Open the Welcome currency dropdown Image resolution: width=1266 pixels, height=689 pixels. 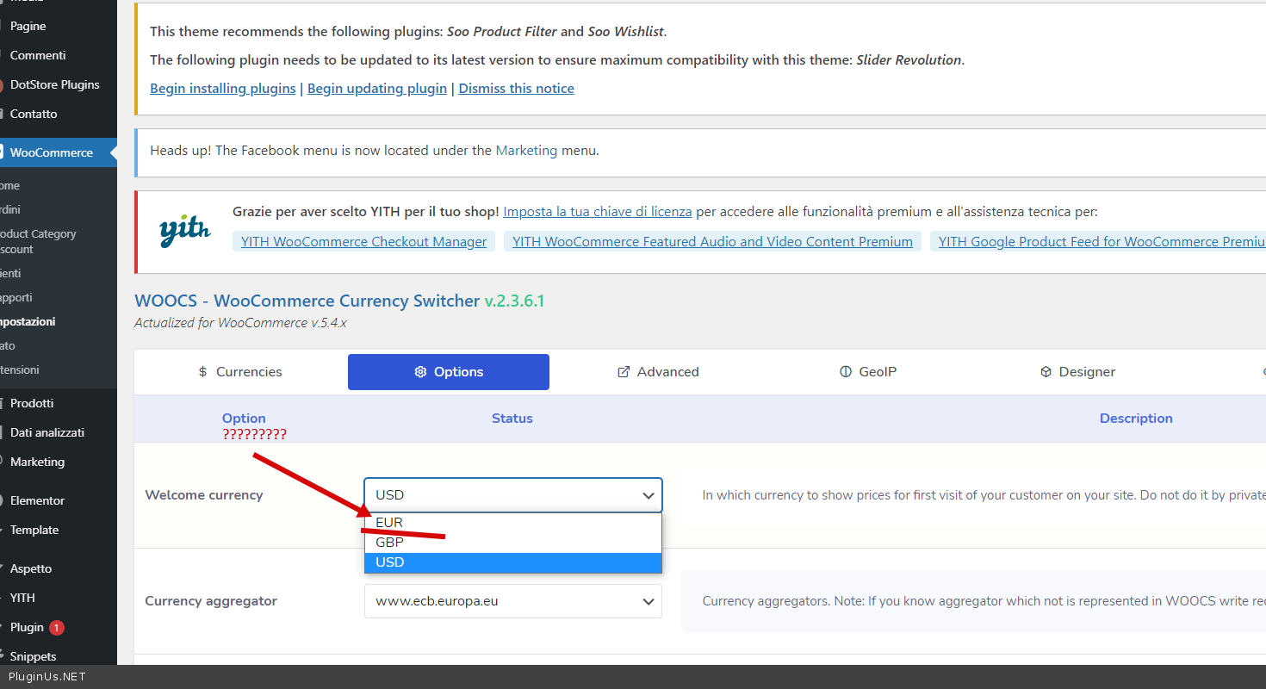[512, 495]
